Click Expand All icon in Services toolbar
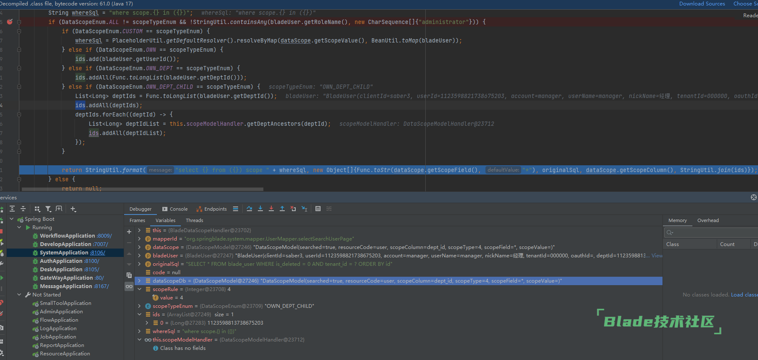 tap(12, 209)
